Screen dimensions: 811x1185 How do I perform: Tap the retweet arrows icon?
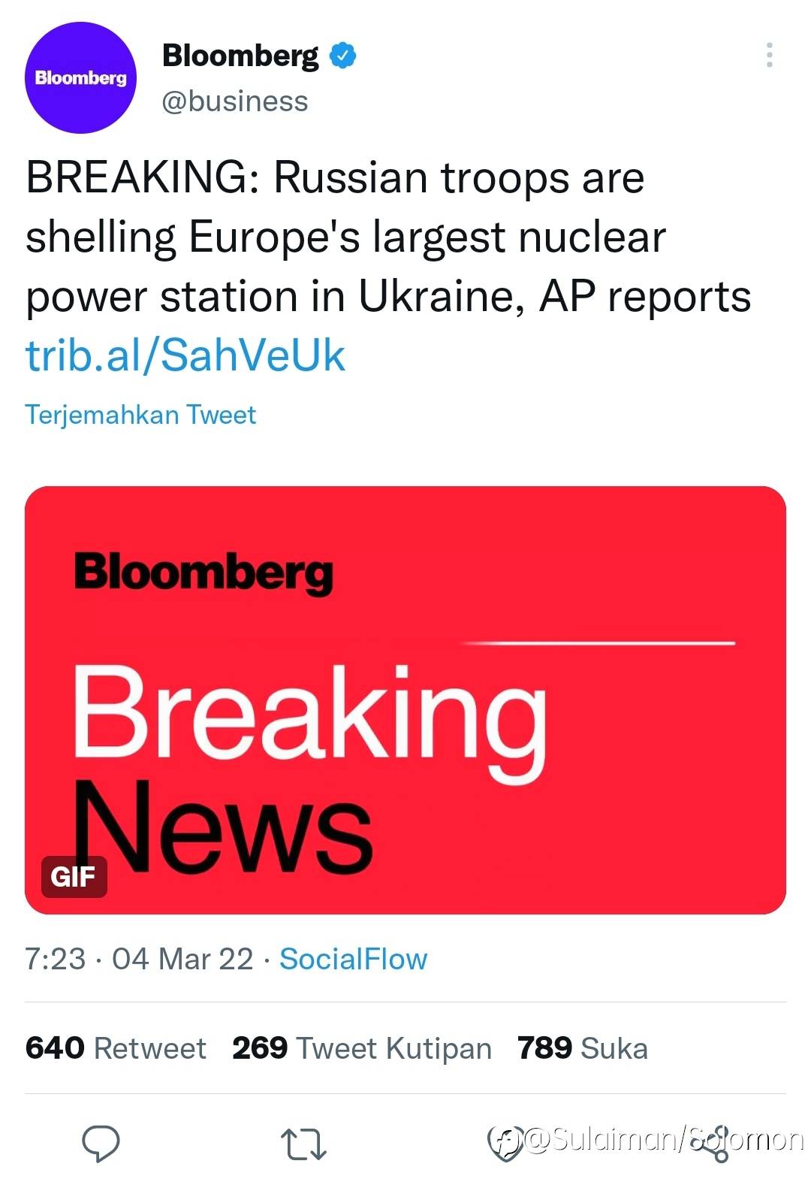coord(303,1144)
